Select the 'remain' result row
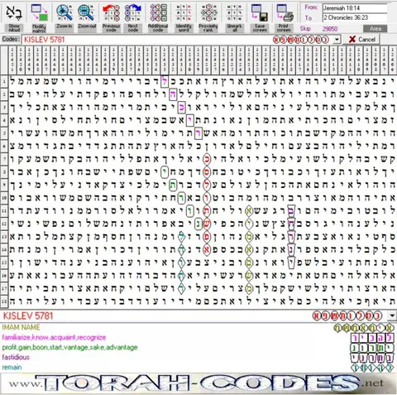Screen dimensions: 397x395 12,367
